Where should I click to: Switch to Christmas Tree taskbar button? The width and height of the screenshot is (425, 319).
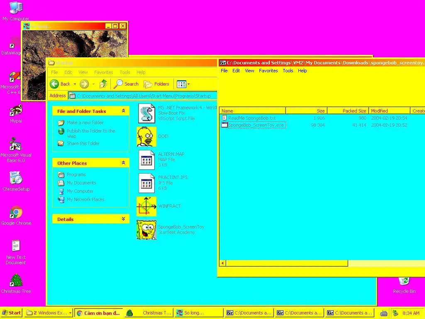point(149,313)
